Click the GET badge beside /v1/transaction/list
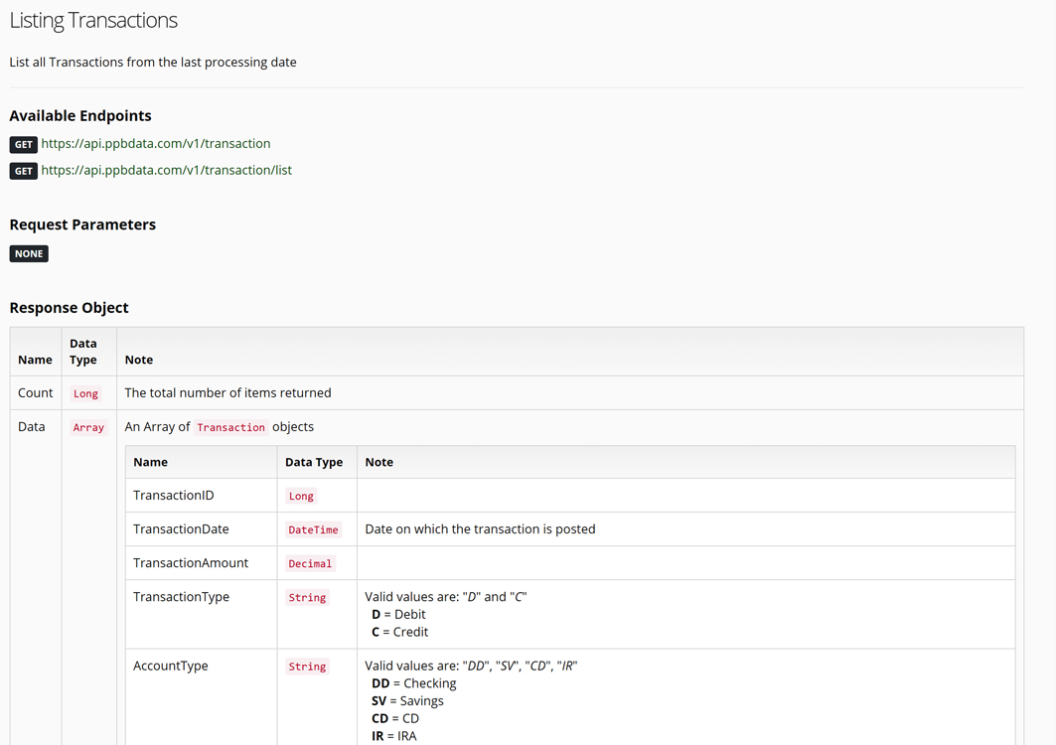The width and height of the screenshot is (1056, 745). point(24,171)
